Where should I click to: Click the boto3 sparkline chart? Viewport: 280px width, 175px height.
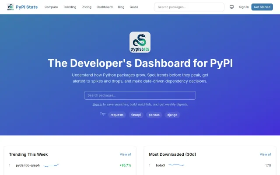point(176,165)
